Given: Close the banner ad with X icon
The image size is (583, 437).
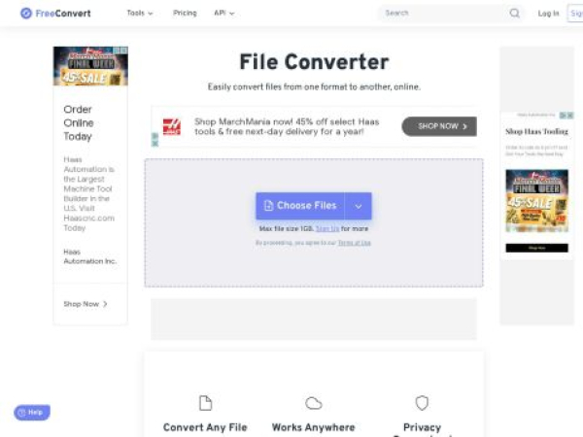Looking at the screenshot, I should click(155, 143).
